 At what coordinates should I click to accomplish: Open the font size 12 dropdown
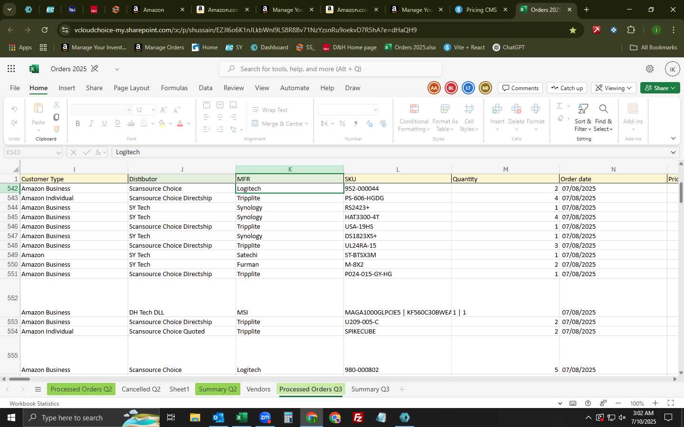[153, 110]
